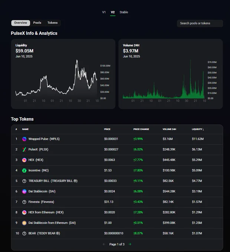The height and width of the screenshot is (252, 230).
Task: Click the PulseX Info & Analytics heading
Action: pyautogui.click(x=34, y=33)
